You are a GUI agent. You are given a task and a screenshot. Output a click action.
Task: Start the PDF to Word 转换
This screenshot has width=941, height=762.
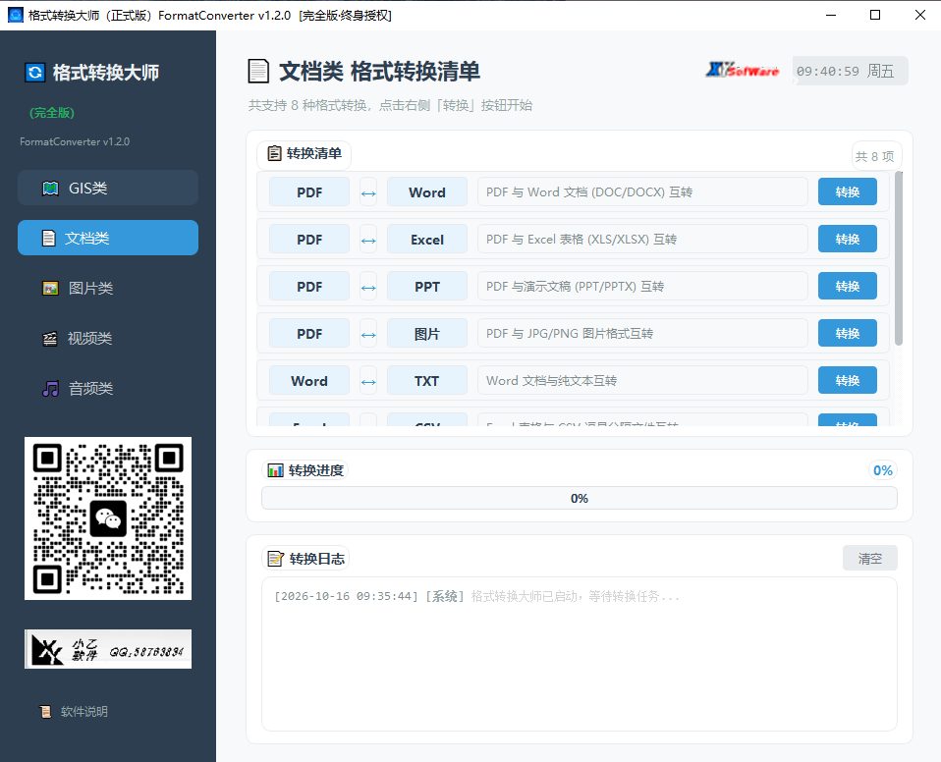848,192
